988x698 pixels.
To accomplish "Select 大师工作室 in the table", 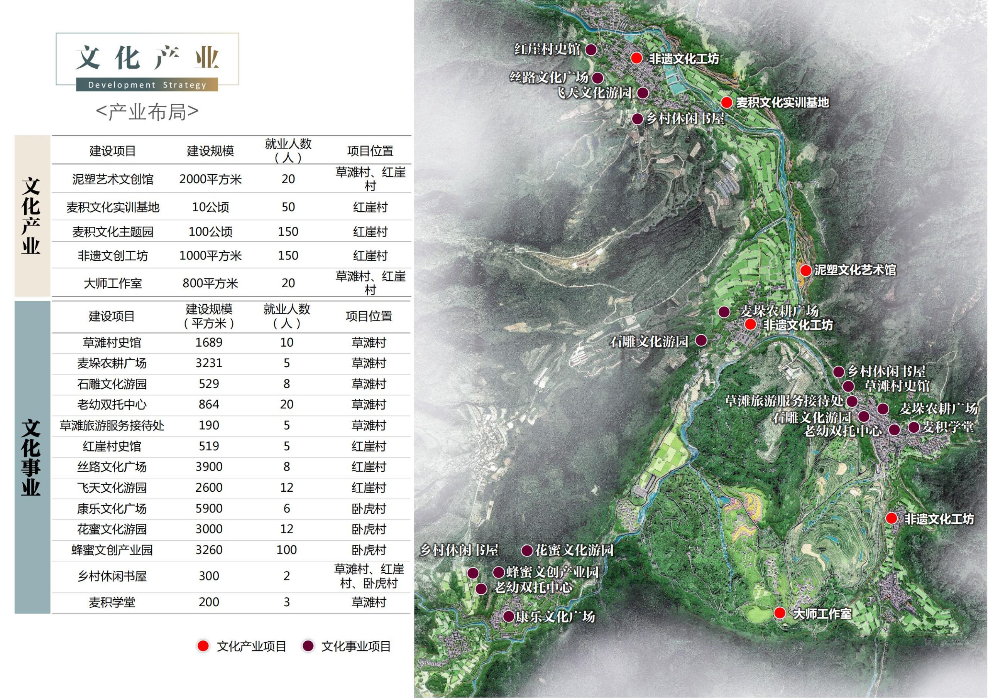I will 113,283.
